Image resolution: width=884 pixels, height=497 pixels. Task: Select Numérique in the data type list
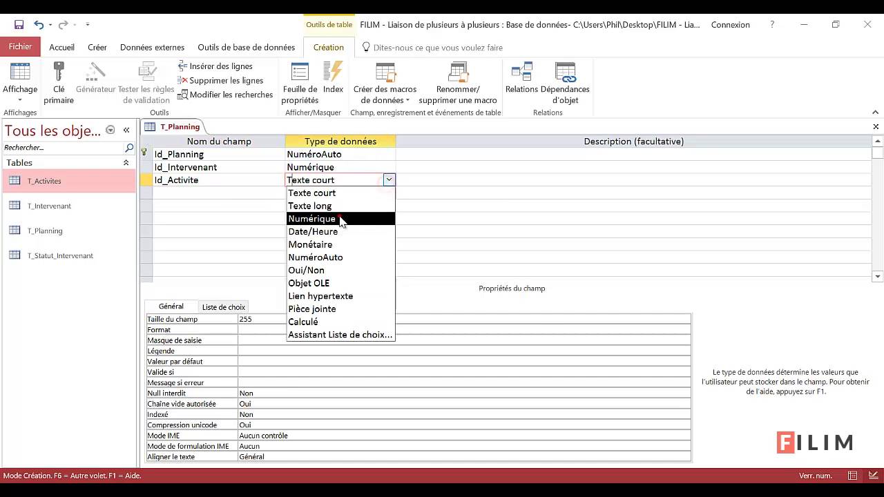[x=341, y=219]
